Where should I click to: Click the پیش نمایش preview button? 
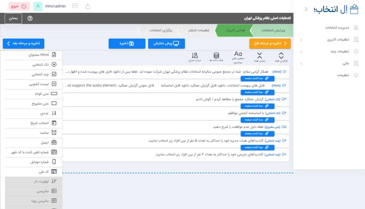click(x=166, y=43)
